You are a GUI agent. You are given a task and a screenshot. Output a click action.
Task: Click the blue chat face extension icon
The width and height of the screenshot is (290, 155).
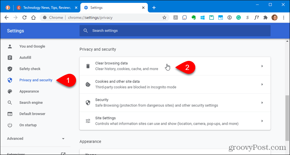[x=185, y=18]
